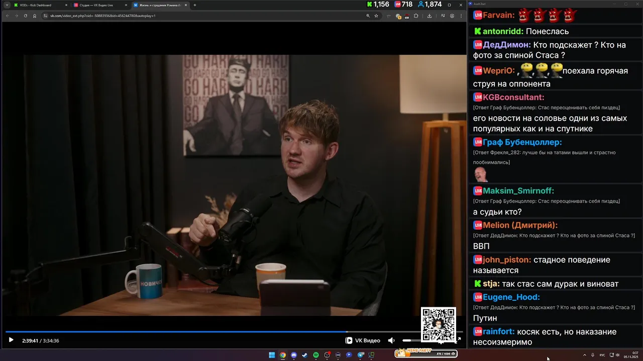
Task: Click username rainfort in the chat
Action: point(498,332)
